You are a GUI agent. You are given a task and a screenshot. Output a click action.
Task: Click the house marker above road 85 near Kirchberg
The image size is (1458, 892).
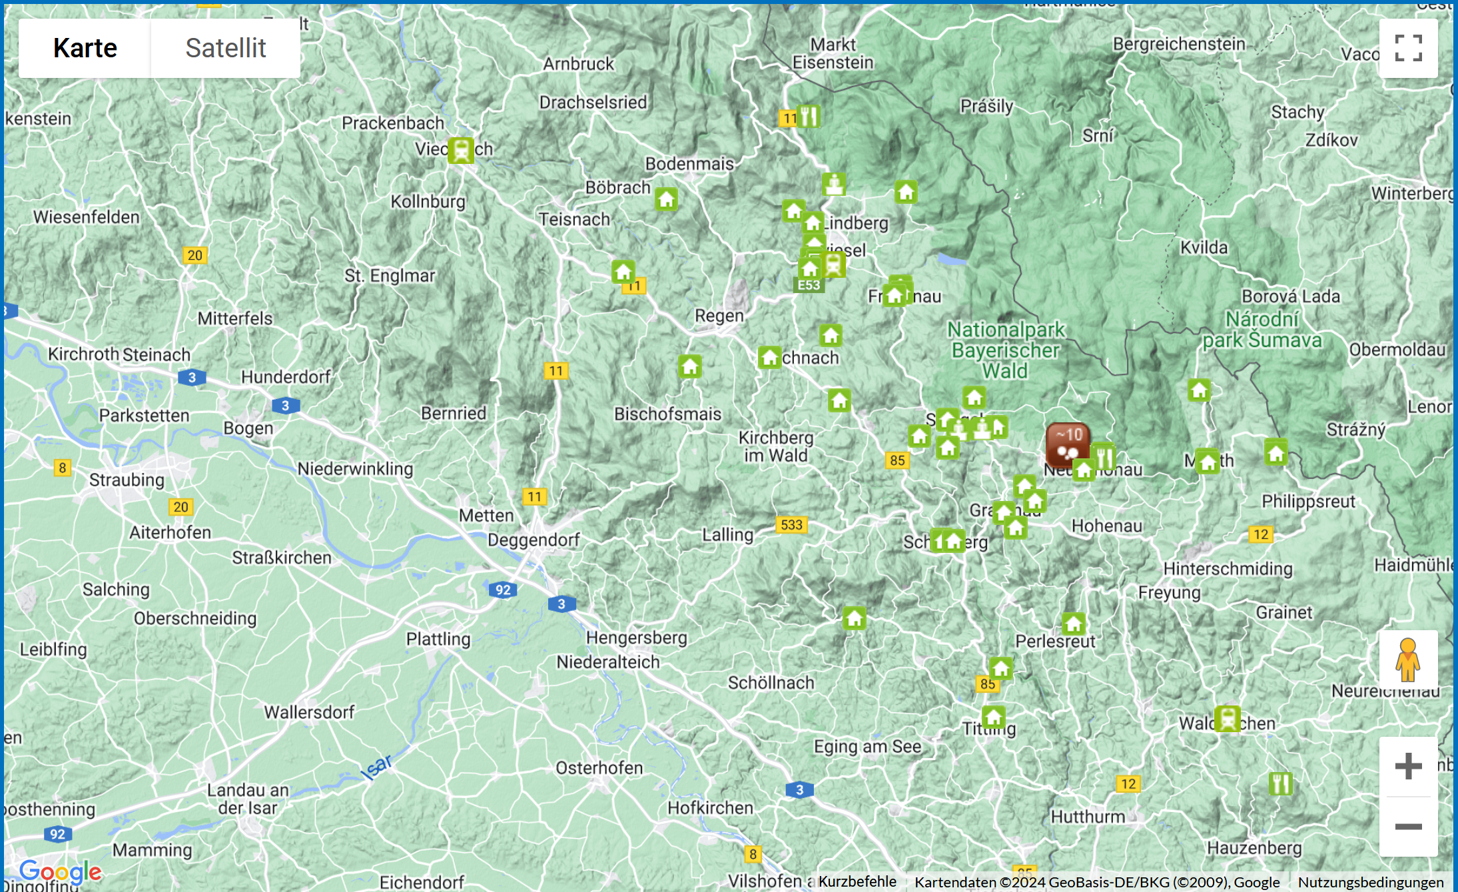click(x=919, y=436)
